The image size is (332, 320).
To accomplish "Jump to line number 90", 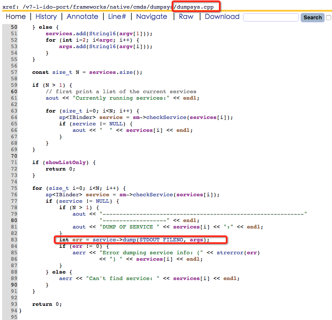I will (14, 285).
